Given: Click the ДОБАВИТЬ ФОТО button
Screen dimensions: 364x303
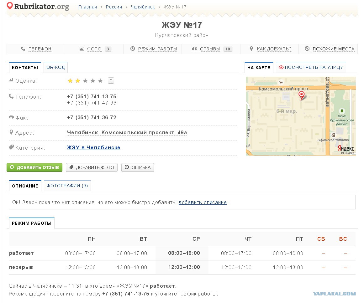Looking at the screenshot, I should 92,167.
